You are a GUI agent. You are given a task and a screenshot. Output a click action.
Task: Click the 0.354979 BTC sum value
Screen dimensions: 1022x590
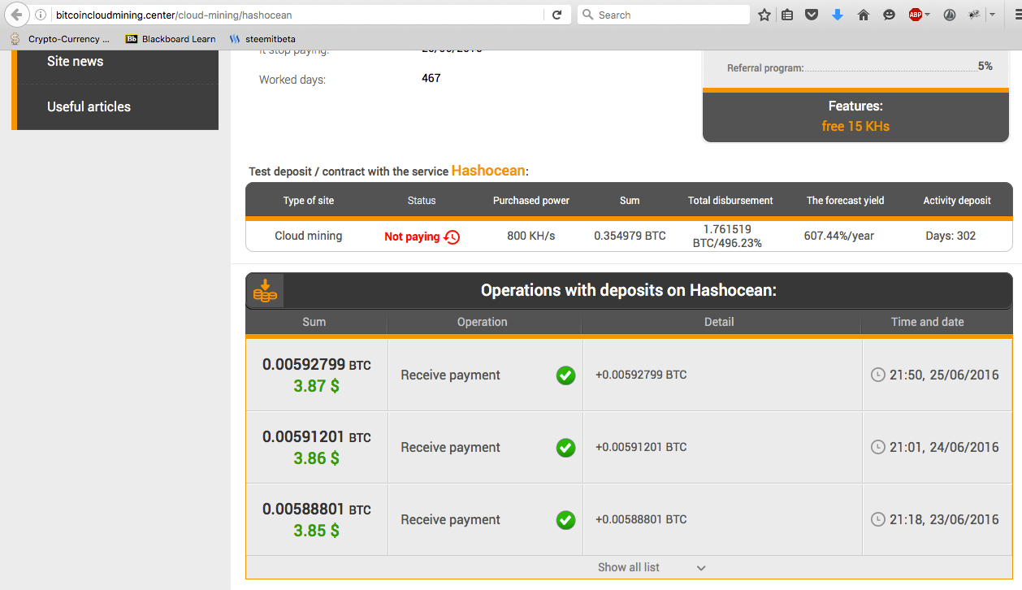[x=630, y=236]
